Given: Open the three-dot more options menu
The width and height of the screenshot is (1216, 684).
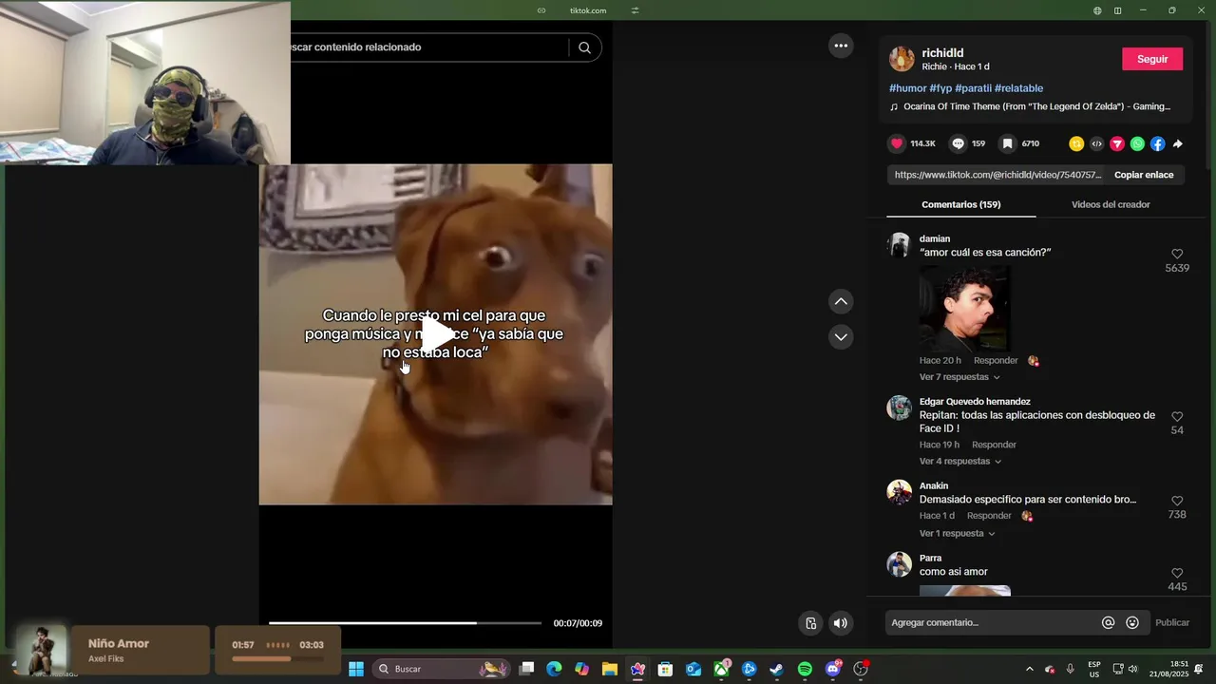Looking at the screenshot, I should coord(841,46).
